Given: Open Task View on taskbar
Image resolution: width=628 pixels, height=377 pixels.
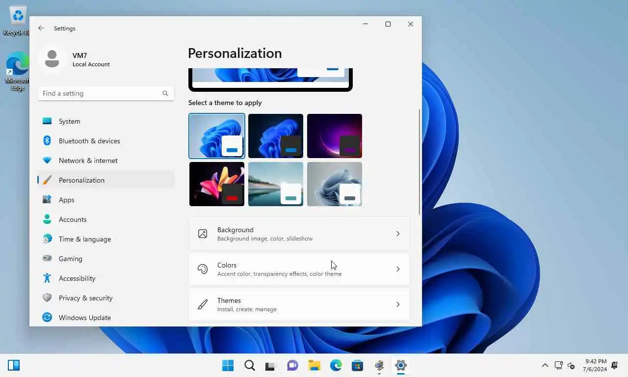Looking at the screenshot, I should 271,365.
